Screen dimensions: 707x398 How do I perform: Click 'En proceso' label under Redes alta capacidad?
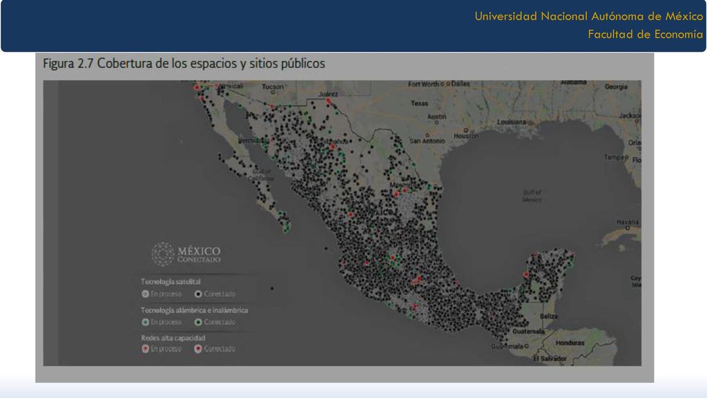click(x=166, y=348)
